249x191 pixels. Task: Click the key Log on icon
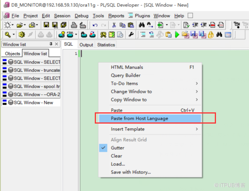pyautogui.click(x=8, y=34)
